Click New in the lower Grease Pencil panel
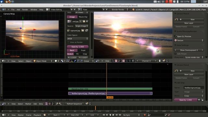Screen dimensions: 208x117 192,71
